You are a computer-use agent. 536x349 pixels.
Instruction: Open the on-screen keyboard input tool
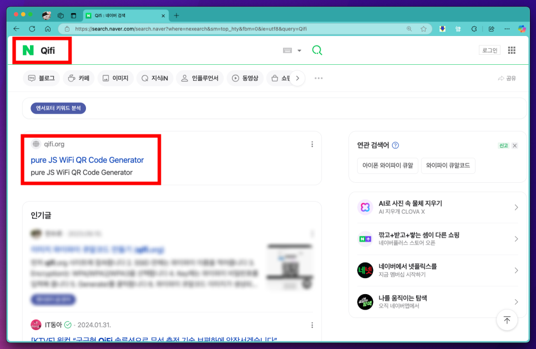287,50
